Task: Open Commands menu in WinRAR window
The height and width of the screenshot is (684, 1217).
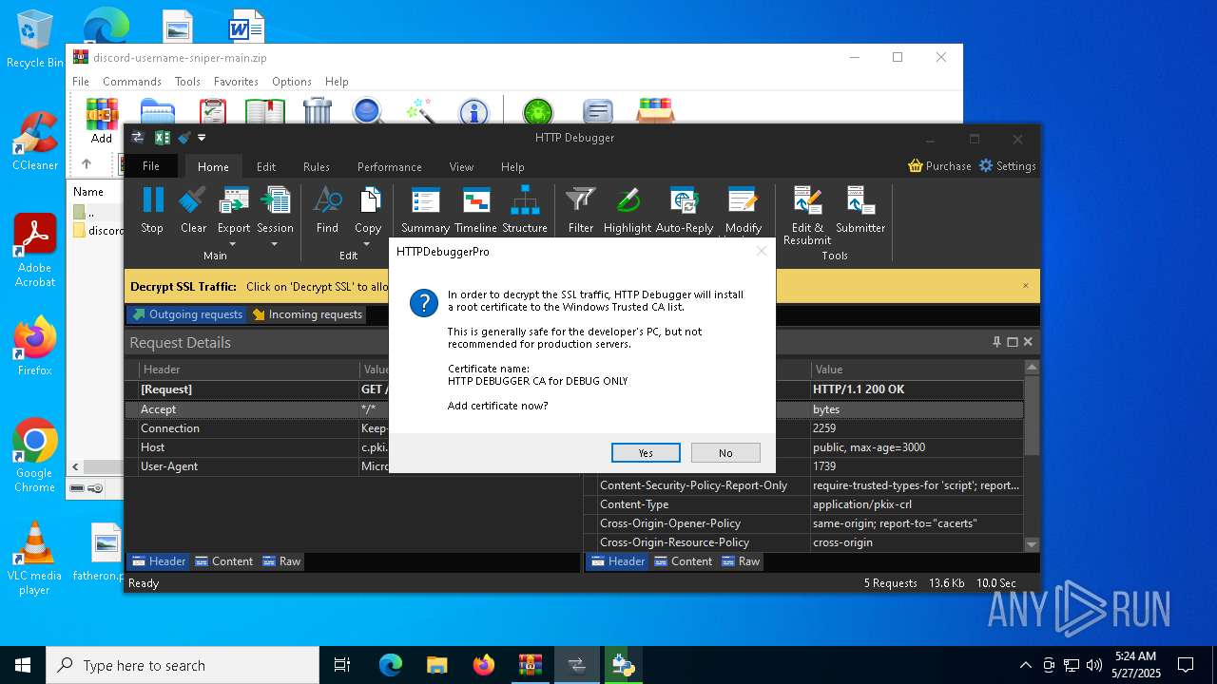Action: (132, 82)
